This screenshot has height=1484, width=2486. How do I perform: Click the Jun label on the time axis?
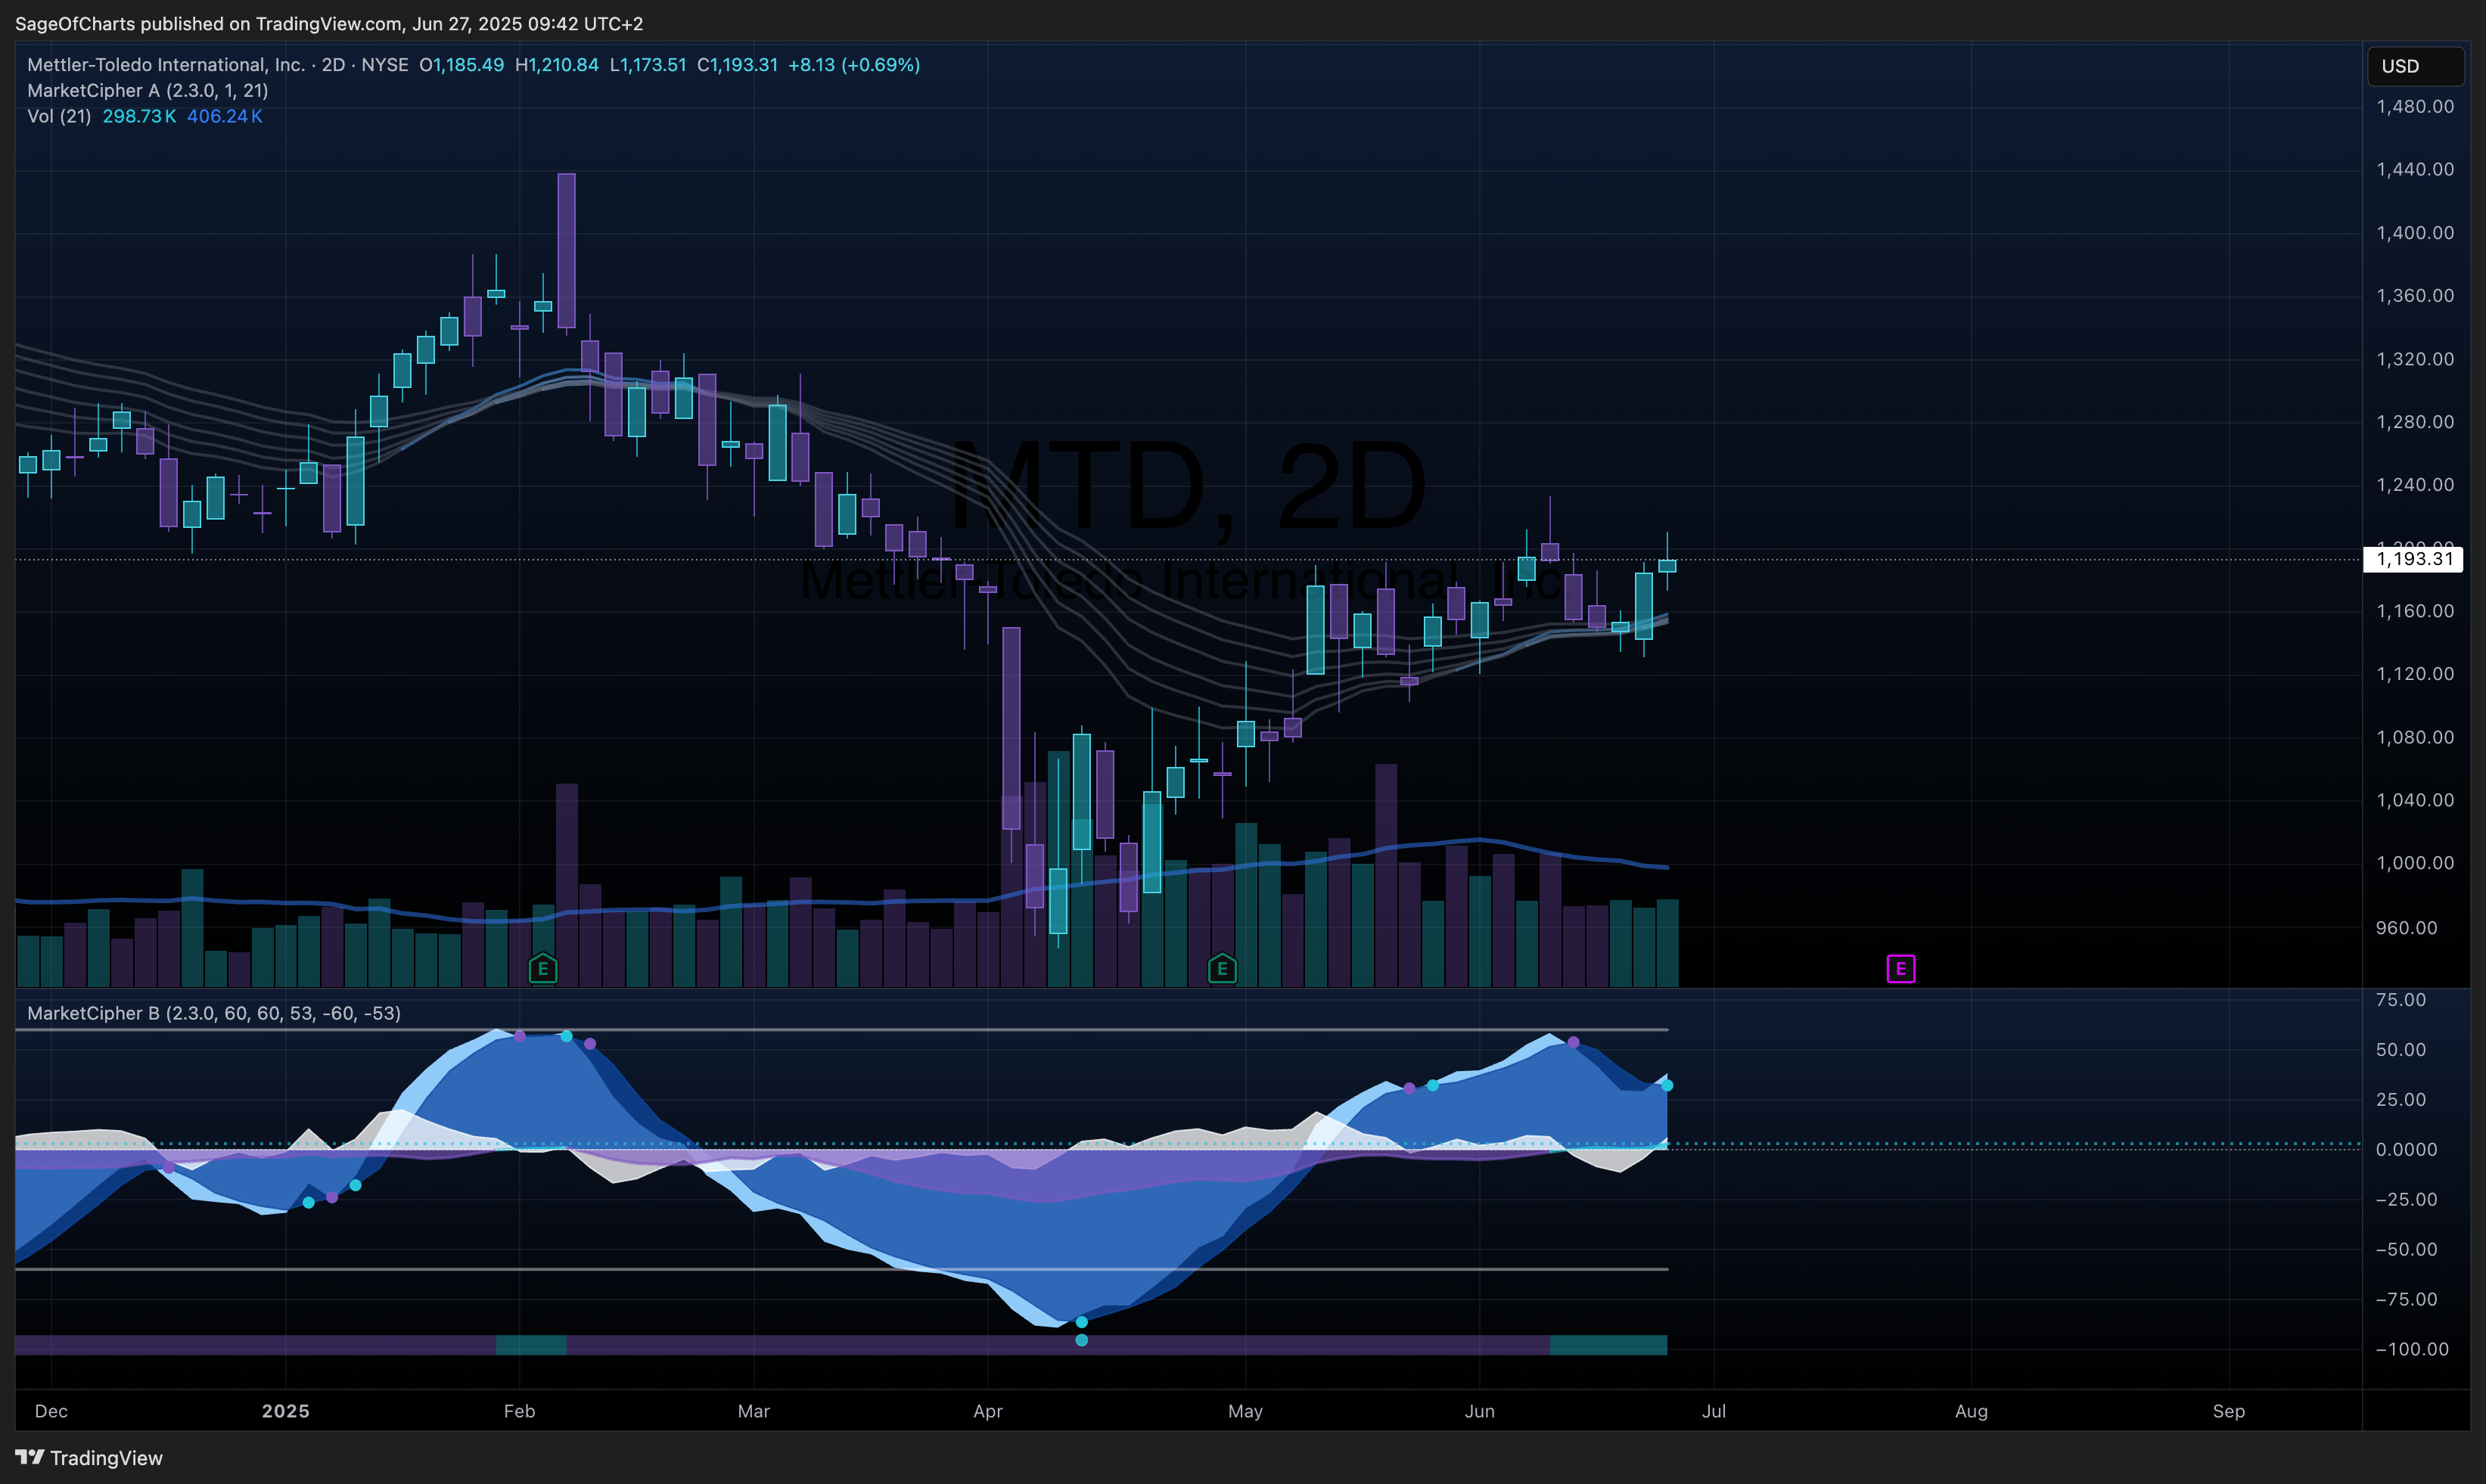pos(1480,1412)
